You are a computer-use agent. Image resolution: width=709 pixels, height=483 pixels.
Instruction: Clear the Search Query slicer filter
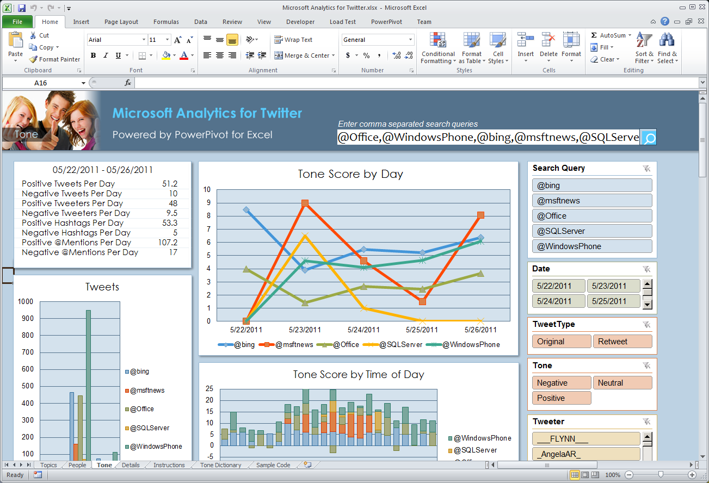[646, 169]
